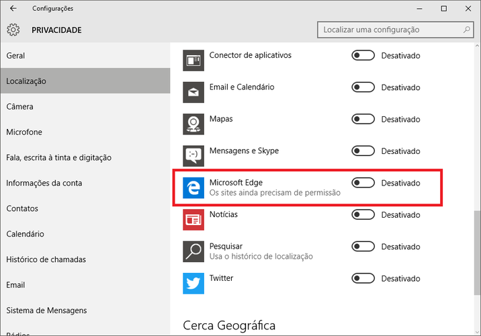Click the Twitter label text

pyautogui.click(x=221, y=278)
